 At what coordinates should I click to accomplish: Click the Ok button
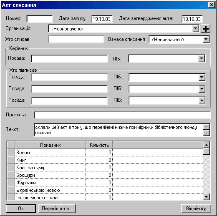click(x=21, y=208)
